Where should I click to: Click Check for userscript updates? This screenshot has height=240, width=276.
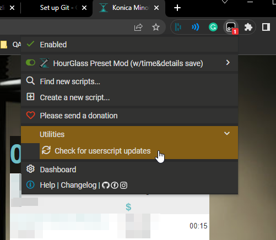pyautogui.click(x=102, y=151)
